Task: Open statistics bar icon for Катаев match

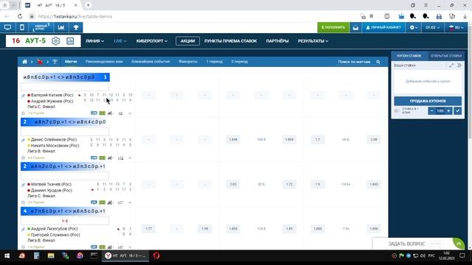Action: [x=110, y=113]
